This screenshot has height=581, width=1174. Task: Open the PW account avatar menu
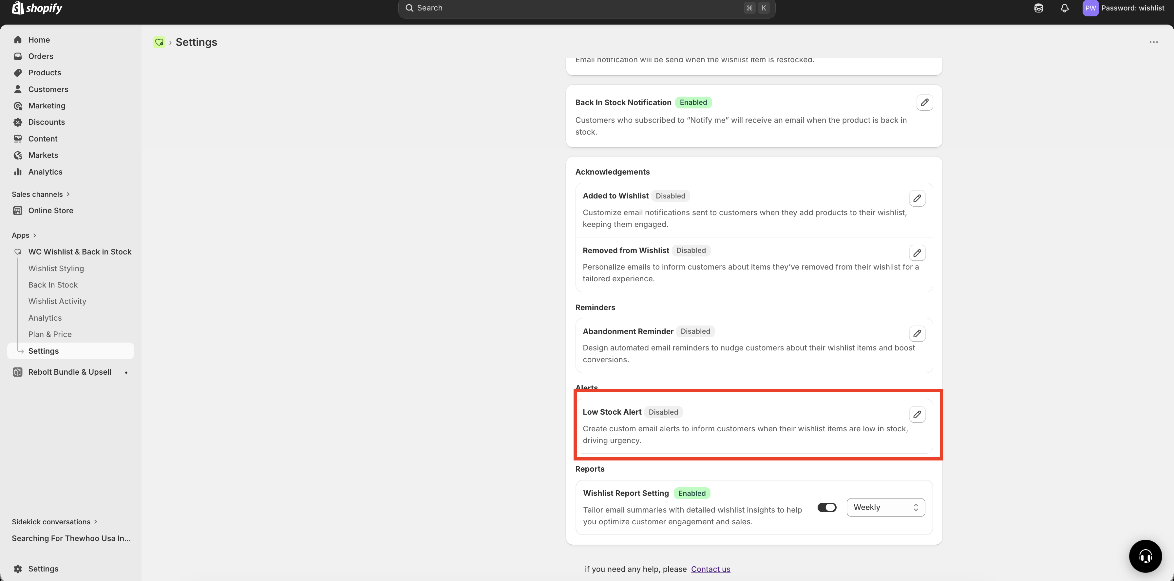click(1090, 8)
